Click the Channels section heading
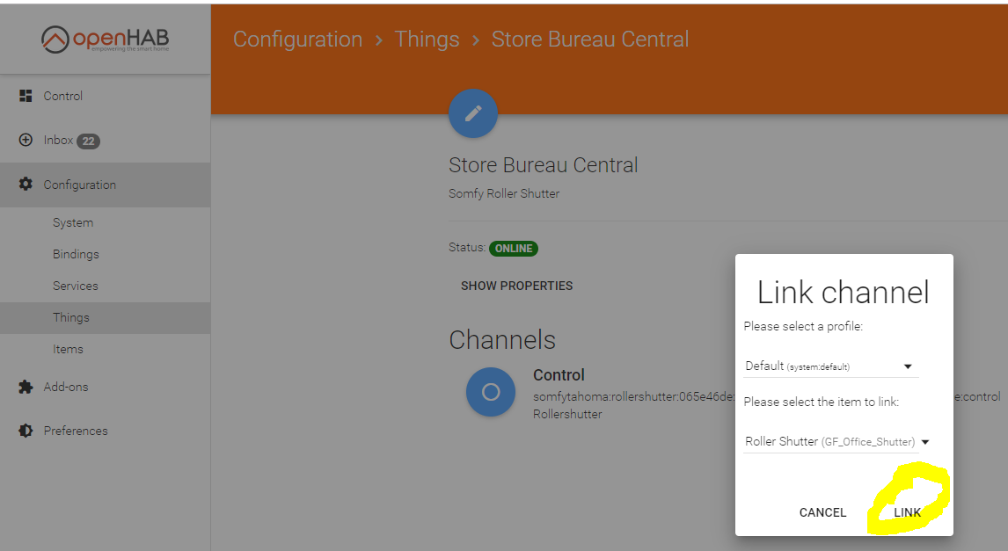This screenshot has width=1008, height=551. [x=502, y=340]
